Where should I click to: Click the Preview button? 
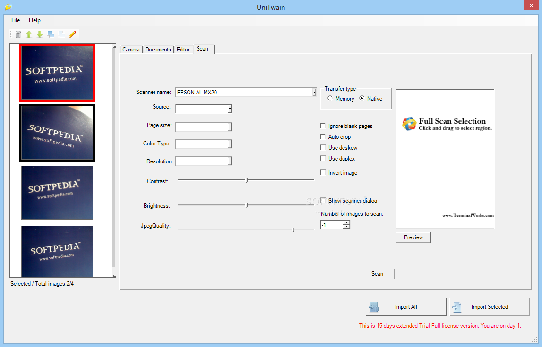click(413, 237)
